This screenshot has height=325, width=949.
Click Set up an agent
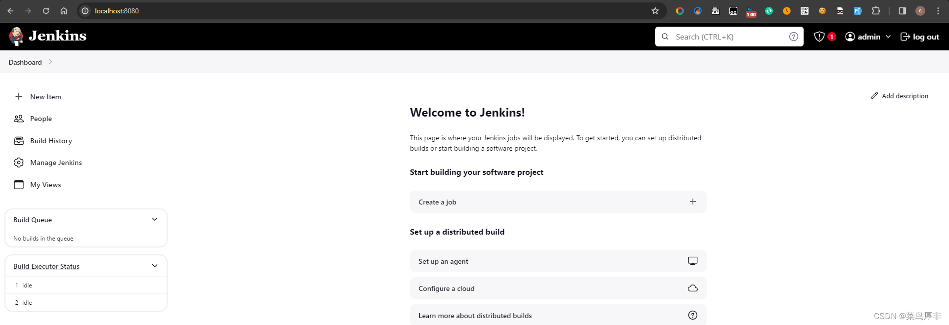pyautogui.click(x=558, y=261)
